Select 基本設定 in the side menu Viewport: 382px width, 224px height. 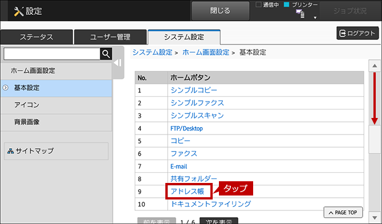pyautogui.click(x=56, y=88)
